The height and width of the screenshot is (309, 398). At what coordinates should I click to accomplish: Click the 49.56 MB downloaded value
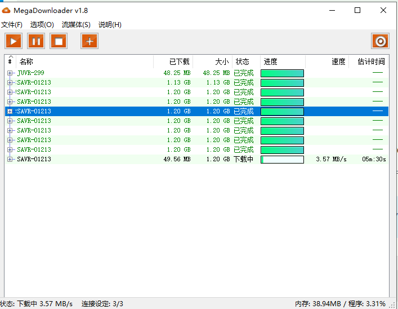177,159
